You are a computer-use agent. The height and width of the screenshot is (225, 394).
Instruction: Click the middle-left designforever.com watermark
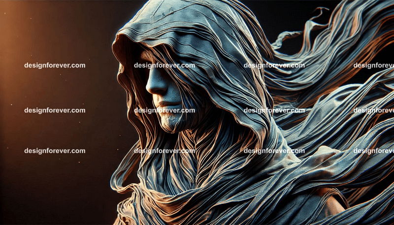coord(55,111)
